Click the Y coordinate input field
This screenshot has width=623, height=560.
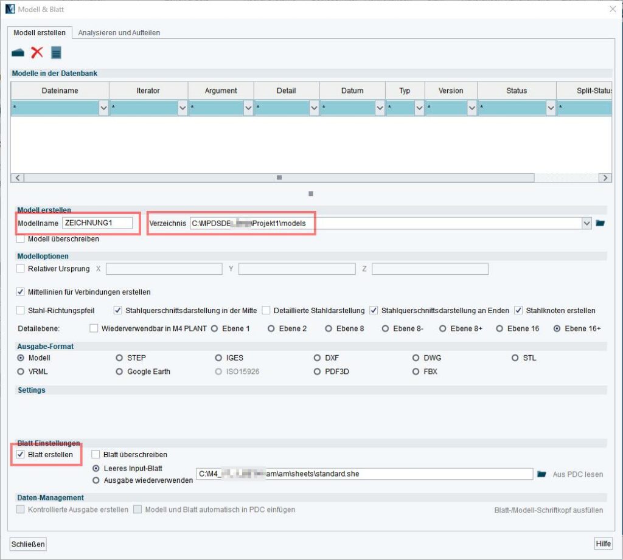[297, 269]
